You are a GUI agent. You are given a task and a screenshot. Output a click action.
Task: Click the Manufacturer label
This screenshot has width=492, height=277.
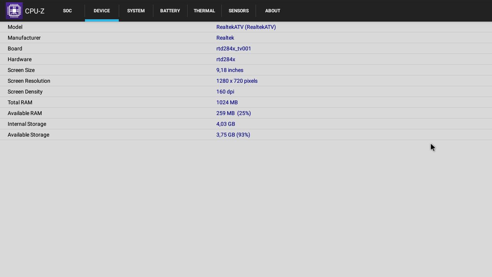click(x=24, y=38)
